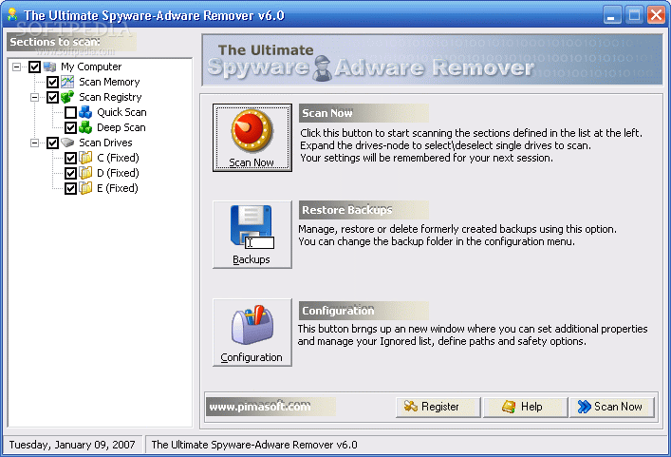This screenshot has width=671, height=457.
Task: Select the My Computer tree label
Action: coord(91,67)
